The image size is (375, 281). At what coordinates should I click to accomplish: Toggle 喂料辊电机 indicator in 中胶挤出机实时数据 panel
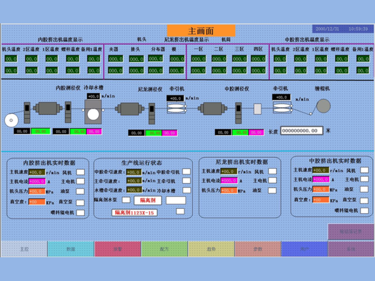click(x=364, y=210)
